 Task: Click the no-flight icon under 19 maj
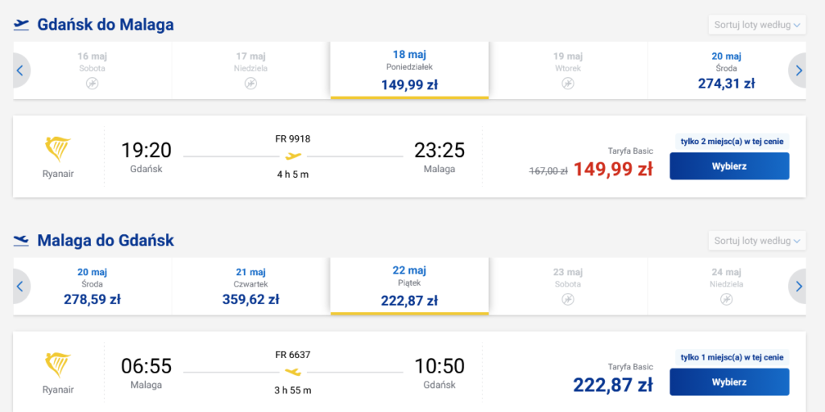568,84
